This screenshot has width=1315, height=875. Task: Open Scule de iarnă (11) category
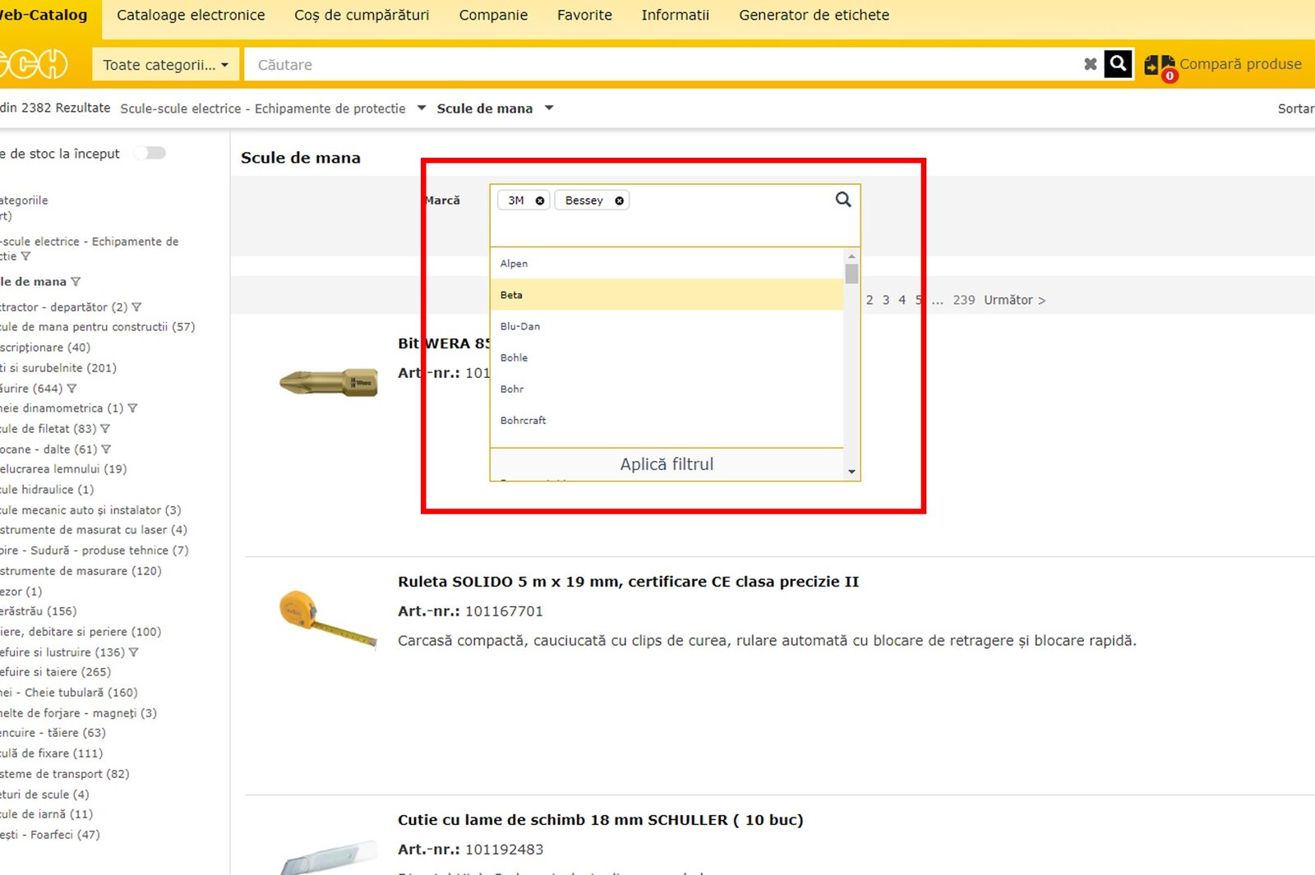pos(47,814)
